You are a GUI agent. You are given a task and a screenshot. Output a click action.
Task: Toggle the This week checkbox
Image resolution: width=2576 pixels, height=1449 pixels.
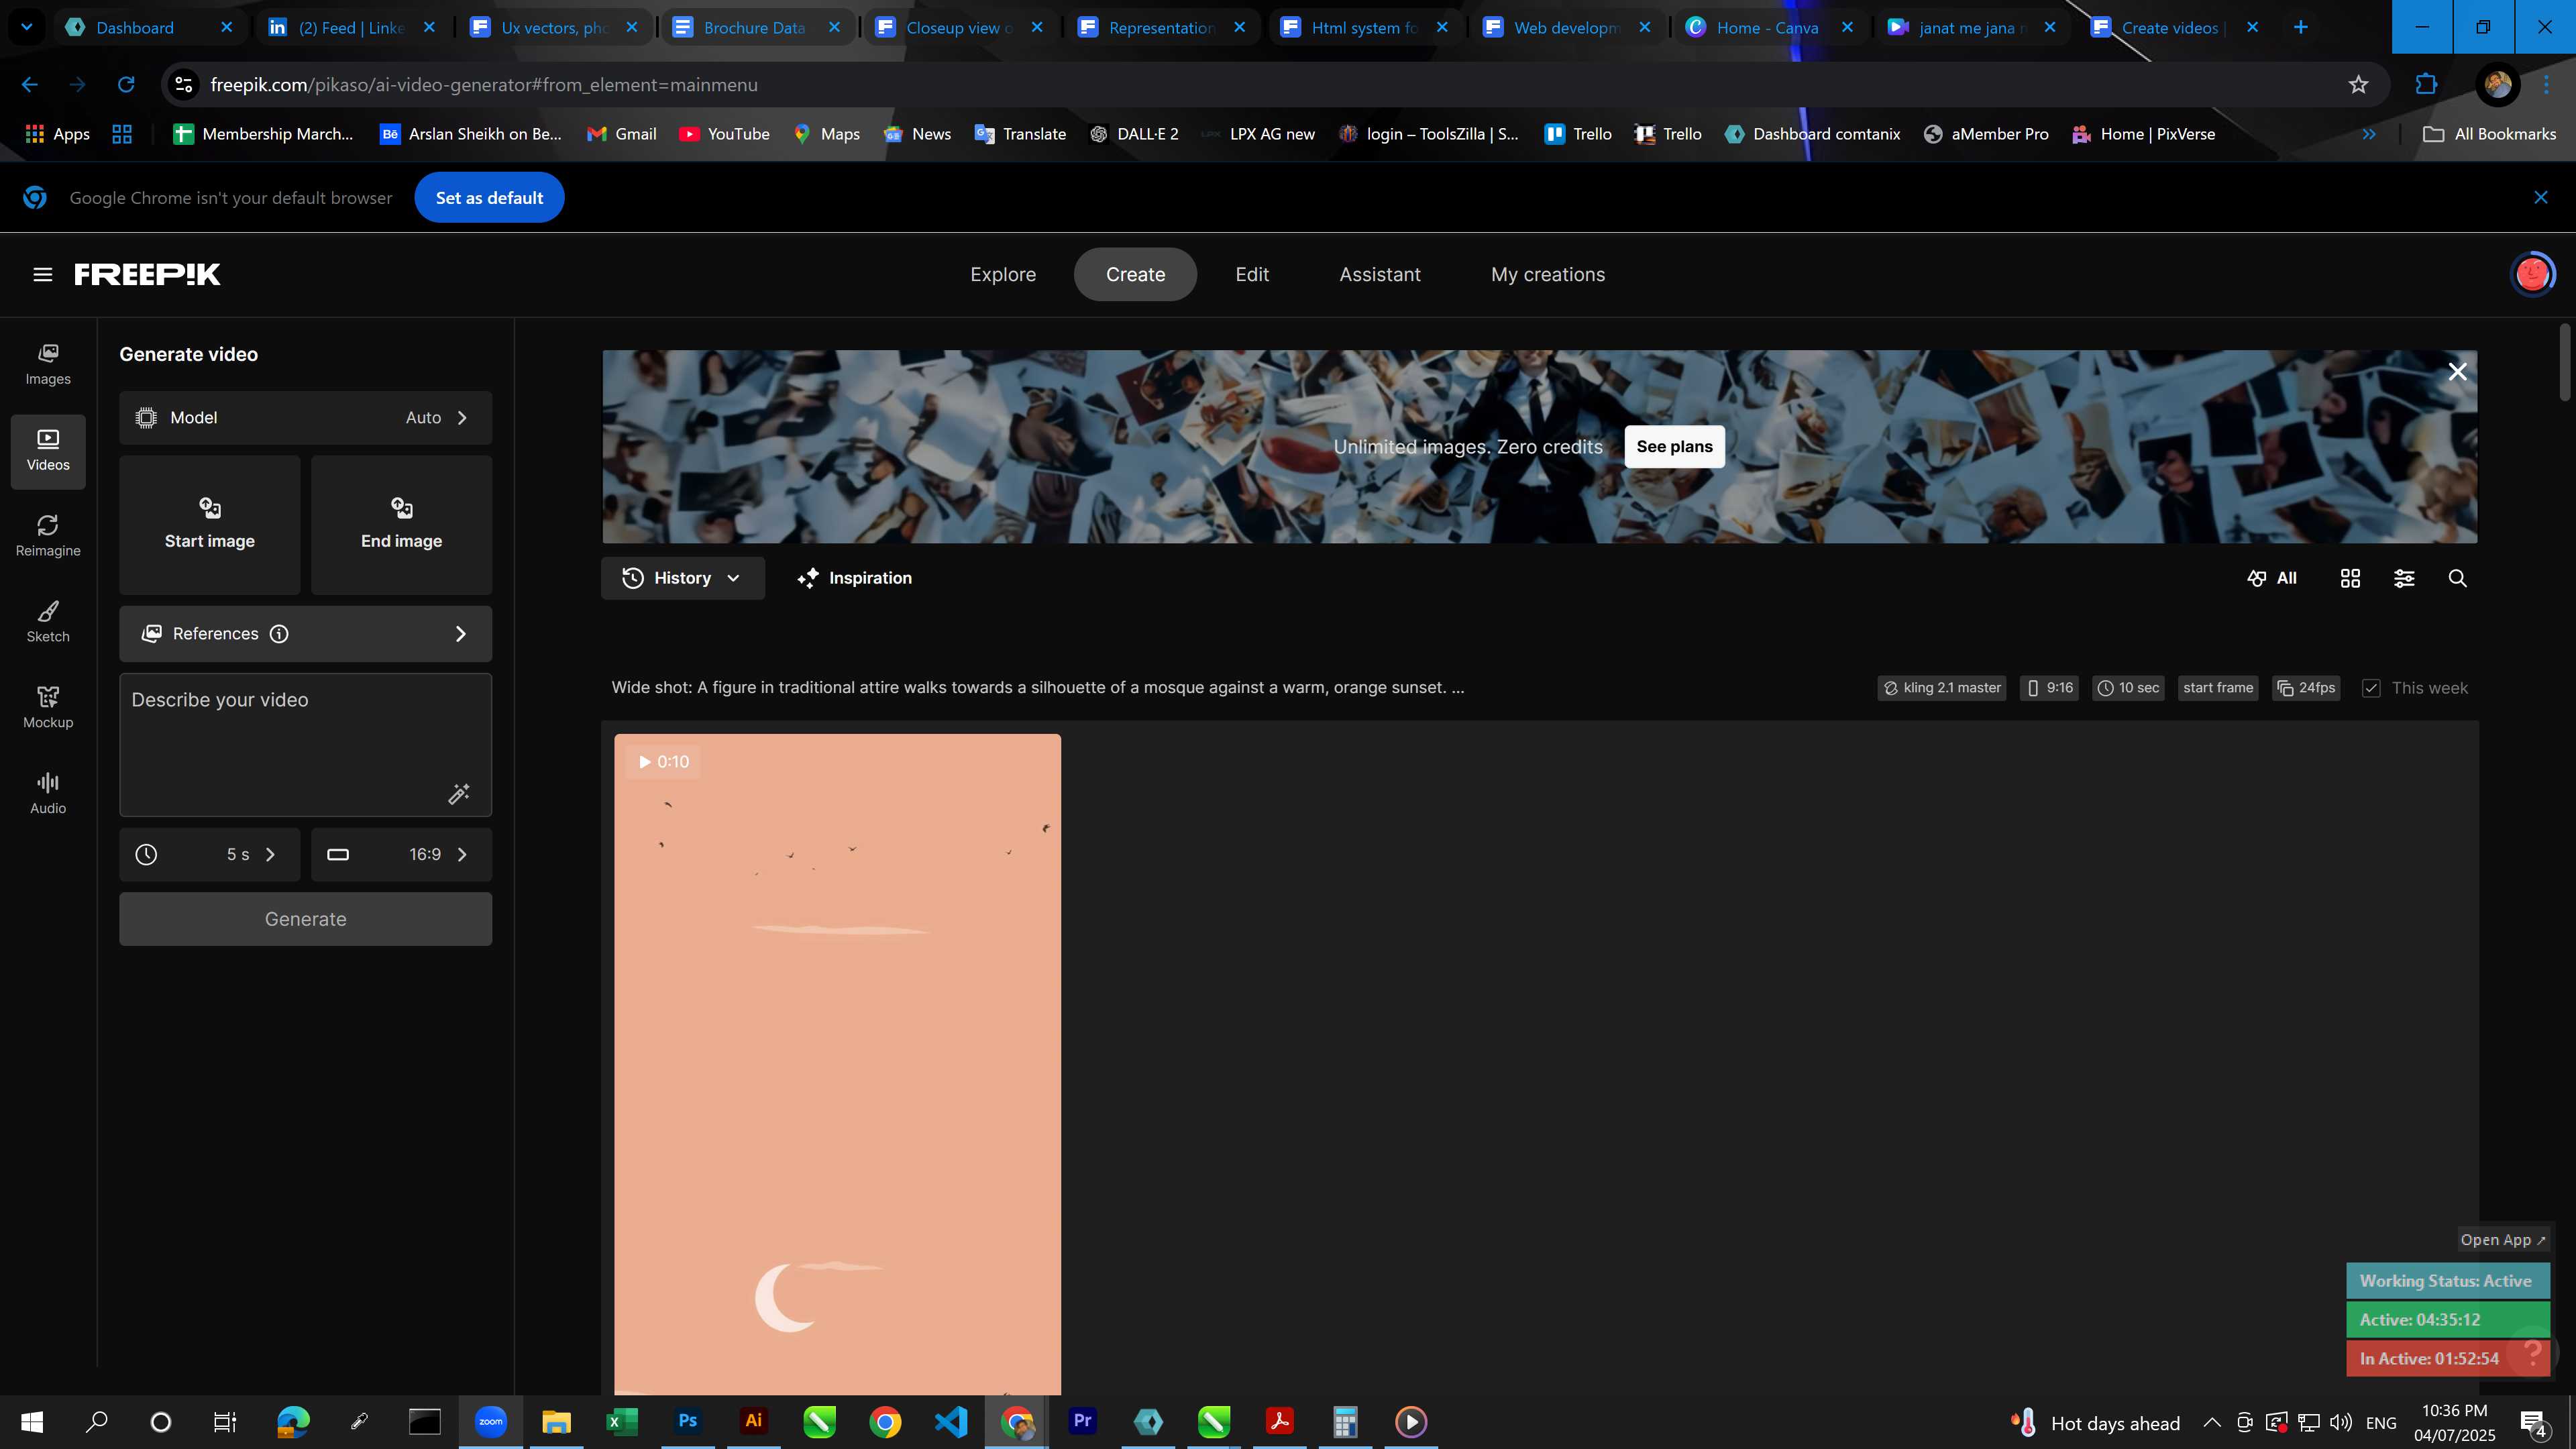click(x=2371, y=688)
